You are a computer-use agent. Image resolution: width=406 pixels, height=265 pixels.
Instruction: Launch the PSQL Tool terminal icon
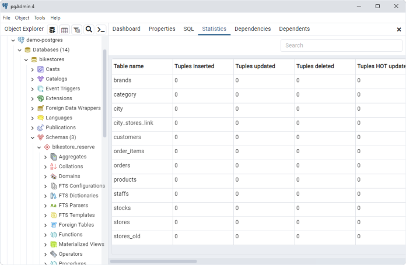click(101, 29)
